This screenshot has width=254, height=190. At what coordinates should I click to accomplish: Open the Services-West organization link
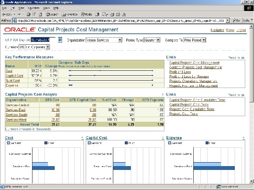coord(16,120)
